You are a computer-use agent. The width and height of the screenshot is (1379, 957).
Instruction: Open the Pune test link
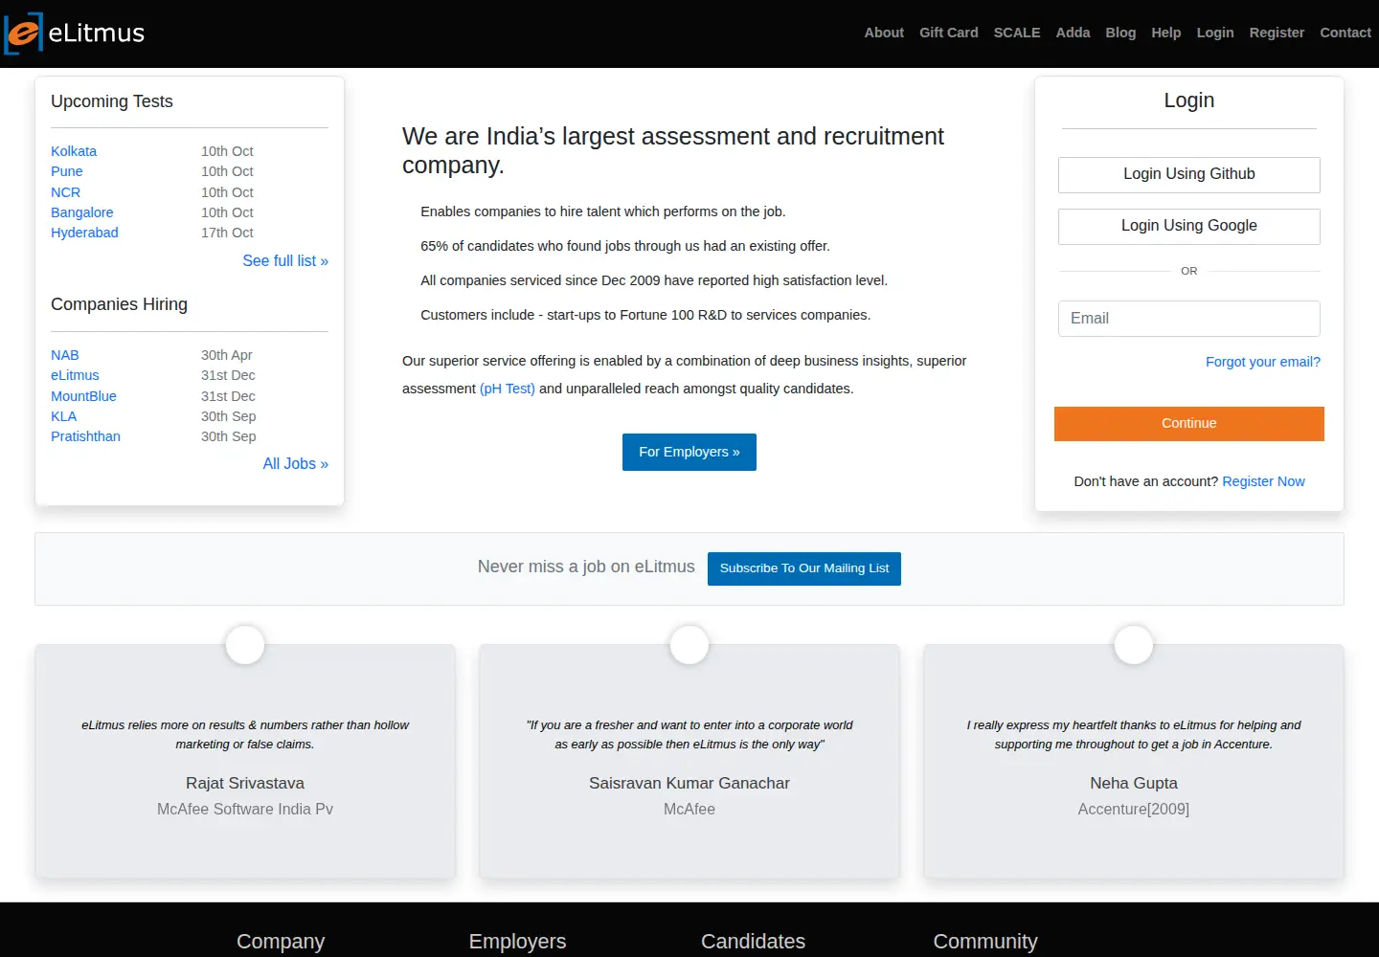[x=67, y=171]
